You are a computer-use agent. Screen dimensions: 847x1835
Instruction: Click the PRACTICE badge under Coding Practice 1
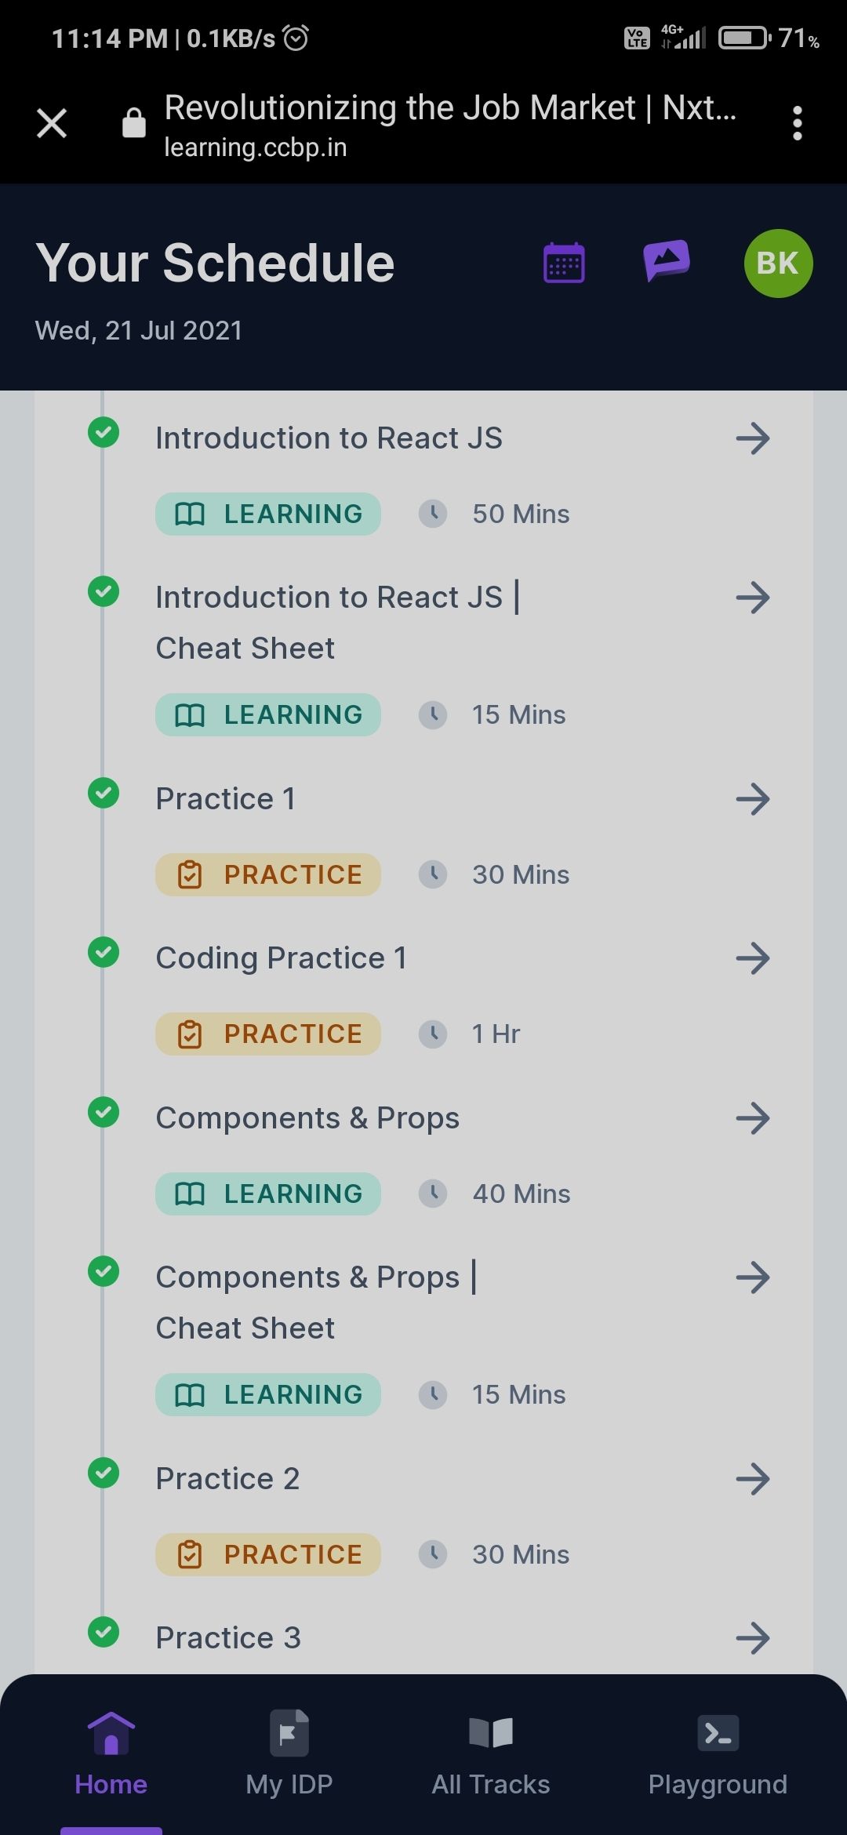(x=268, y=1034)
